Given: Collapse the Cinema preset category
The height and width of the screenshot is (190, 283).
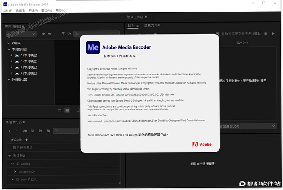Looking at the screenshot, I should (12, 164).
